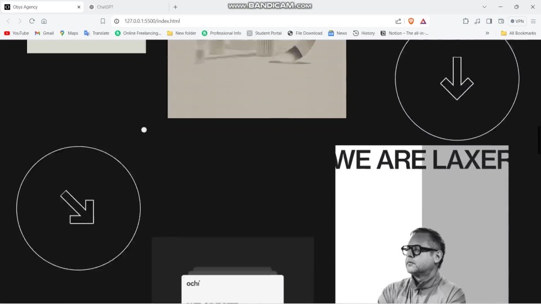Open the browser main menu

tap(533, 21)
